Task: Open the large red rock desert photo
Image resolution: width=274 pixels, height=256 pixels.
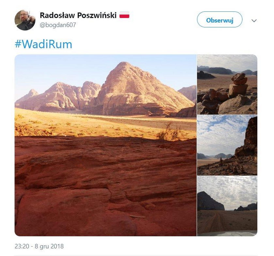Action: 106,145
